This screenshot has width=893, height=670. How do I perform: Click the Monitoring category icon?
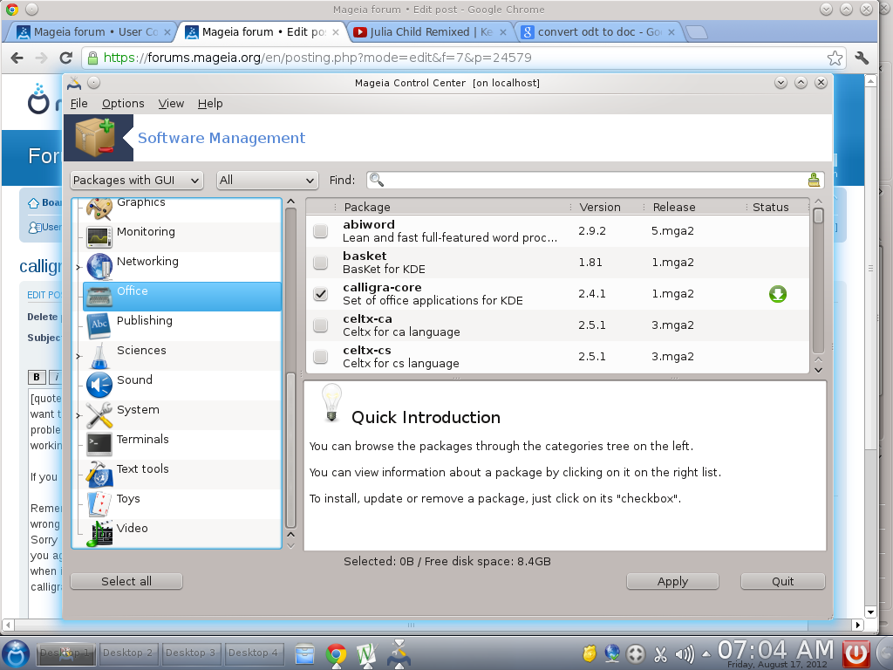point(99,237)
